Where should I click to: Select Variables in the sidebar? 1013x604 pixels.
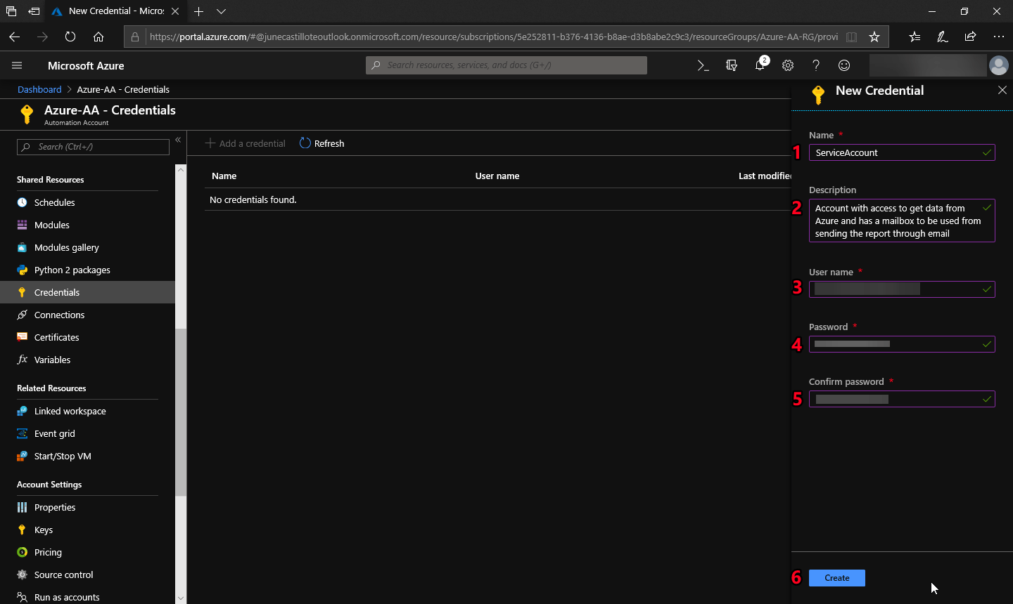(52, 360)
